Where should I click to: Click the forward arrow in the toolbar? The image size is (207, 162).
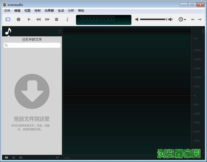(x=201, y=20)
